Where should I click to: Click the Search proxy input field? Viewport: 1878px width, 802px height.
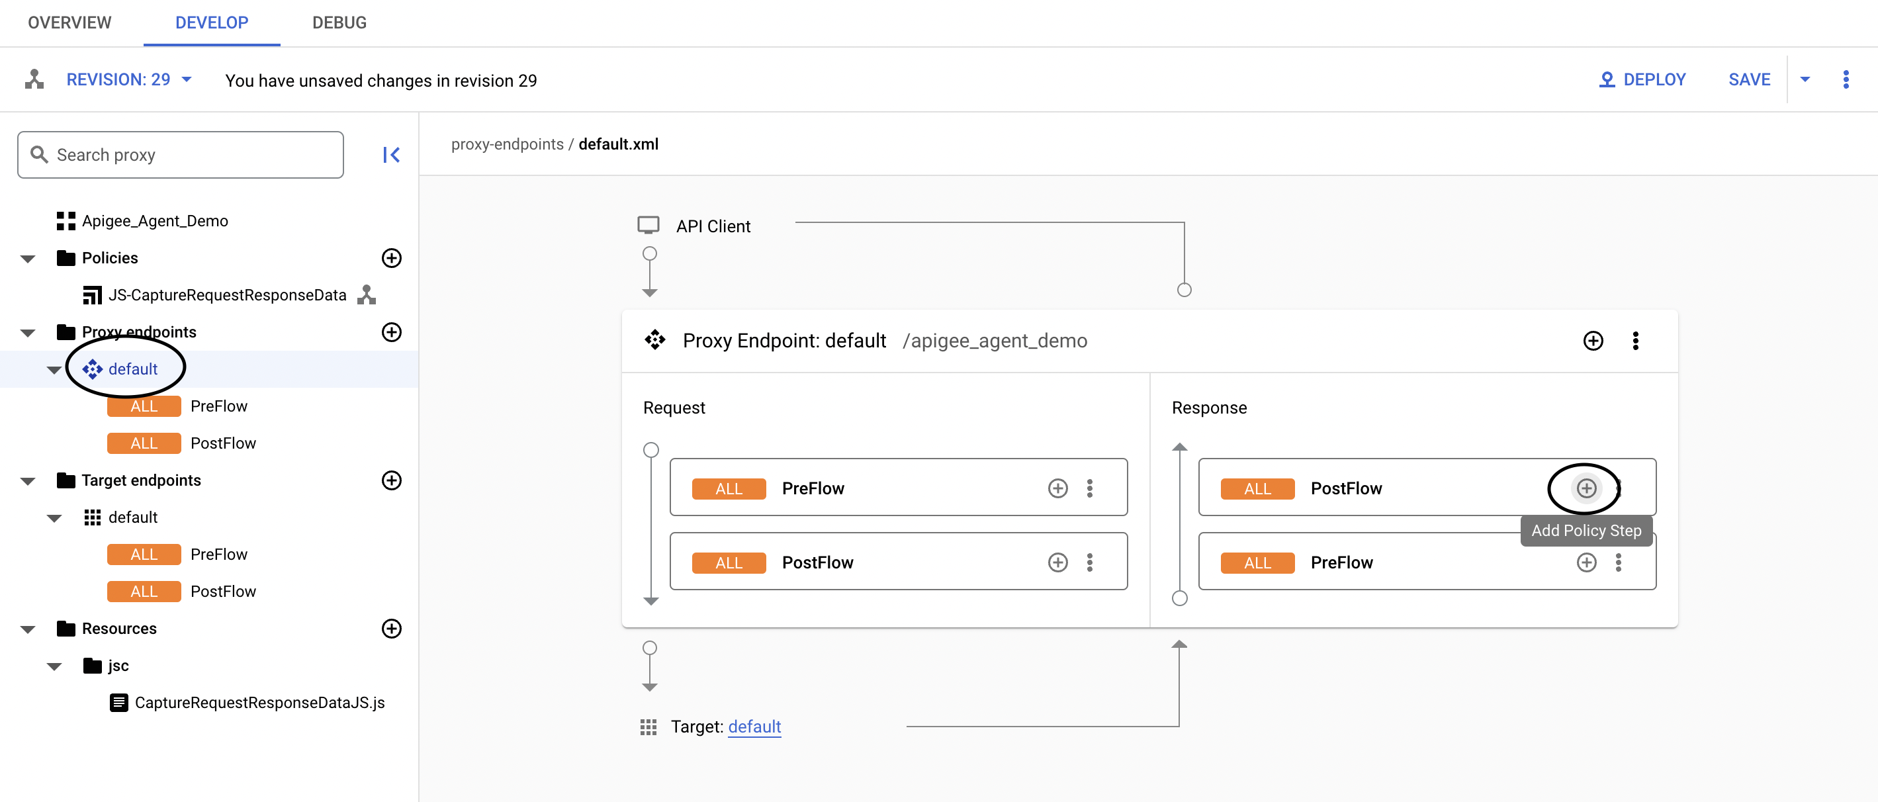pos(180,155)
